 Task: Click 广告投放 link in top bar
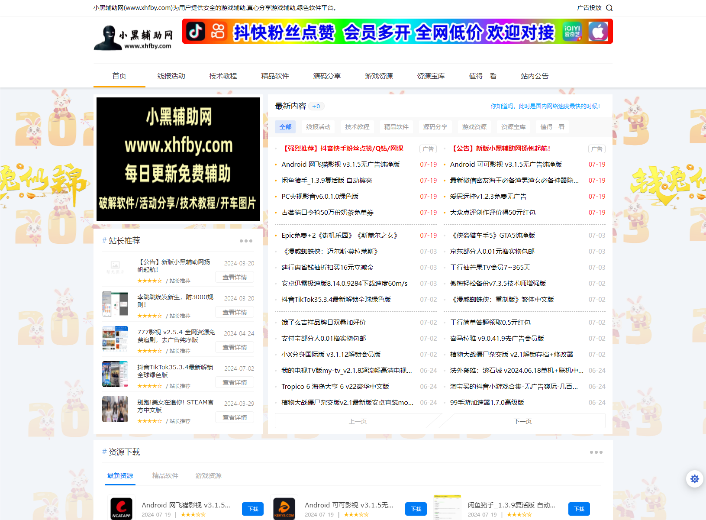(589, 8)
